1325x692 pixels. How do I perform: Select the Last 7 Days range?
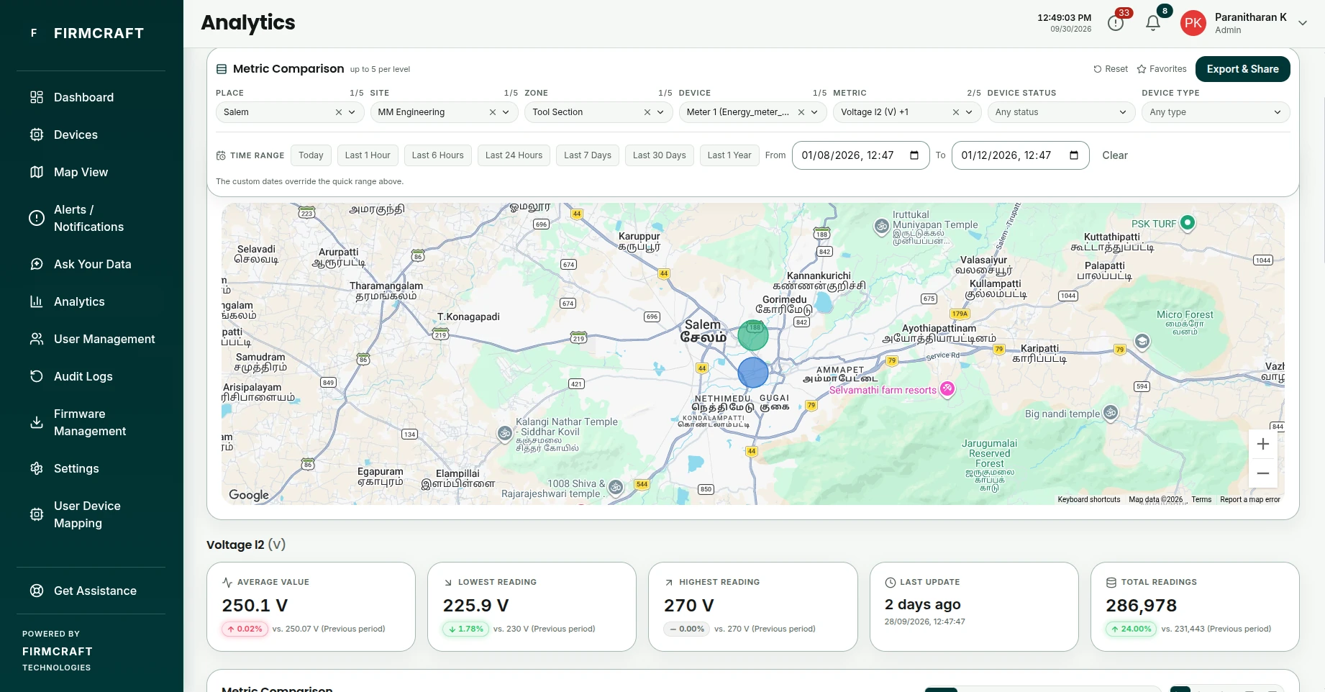(588, 155)
